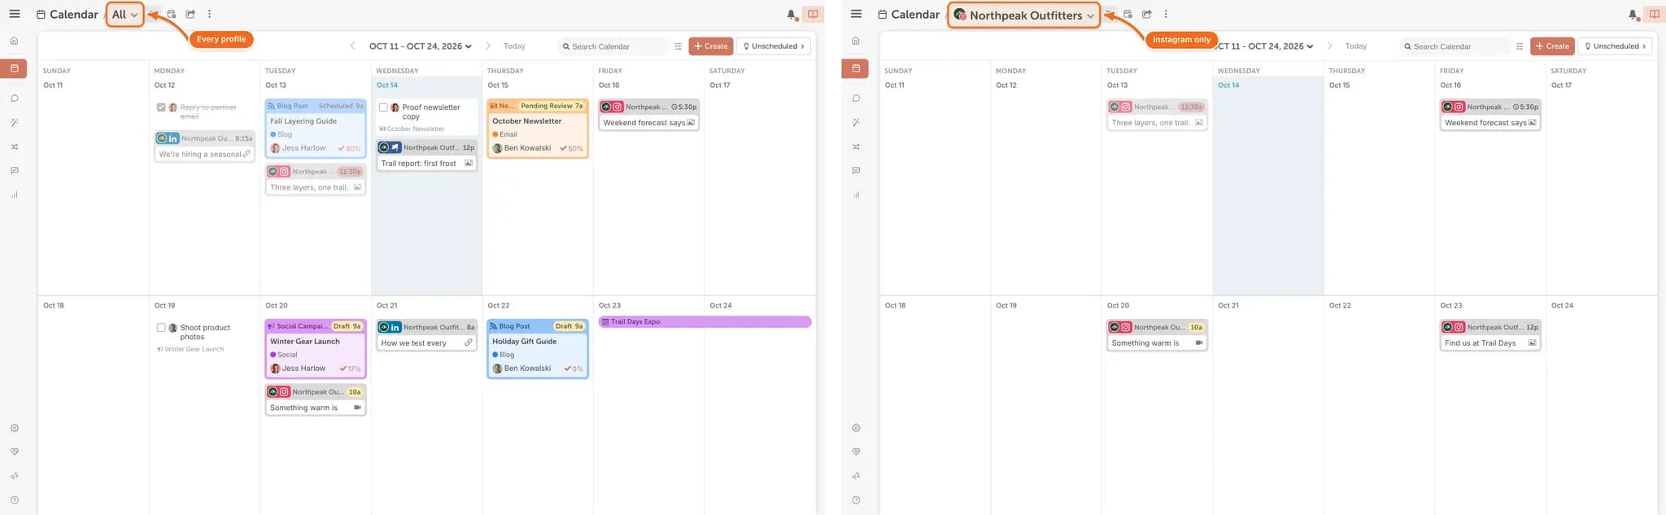1666x515 pixels.
Task: Open the date range dropdown in the right calendar
Action: click(1265, 46)
